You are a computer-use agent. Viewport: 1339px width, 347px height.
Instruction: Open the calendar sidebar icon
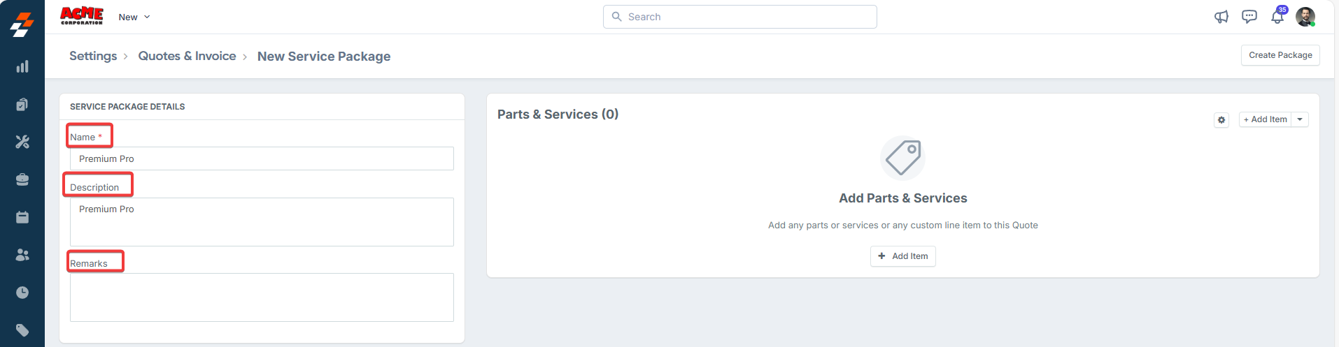22,217
